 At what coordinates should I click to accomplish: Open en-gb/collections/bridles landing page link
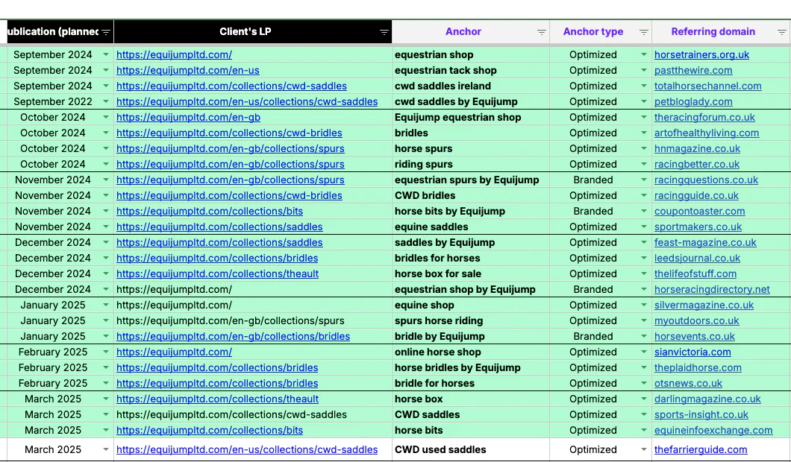point(233,336)
